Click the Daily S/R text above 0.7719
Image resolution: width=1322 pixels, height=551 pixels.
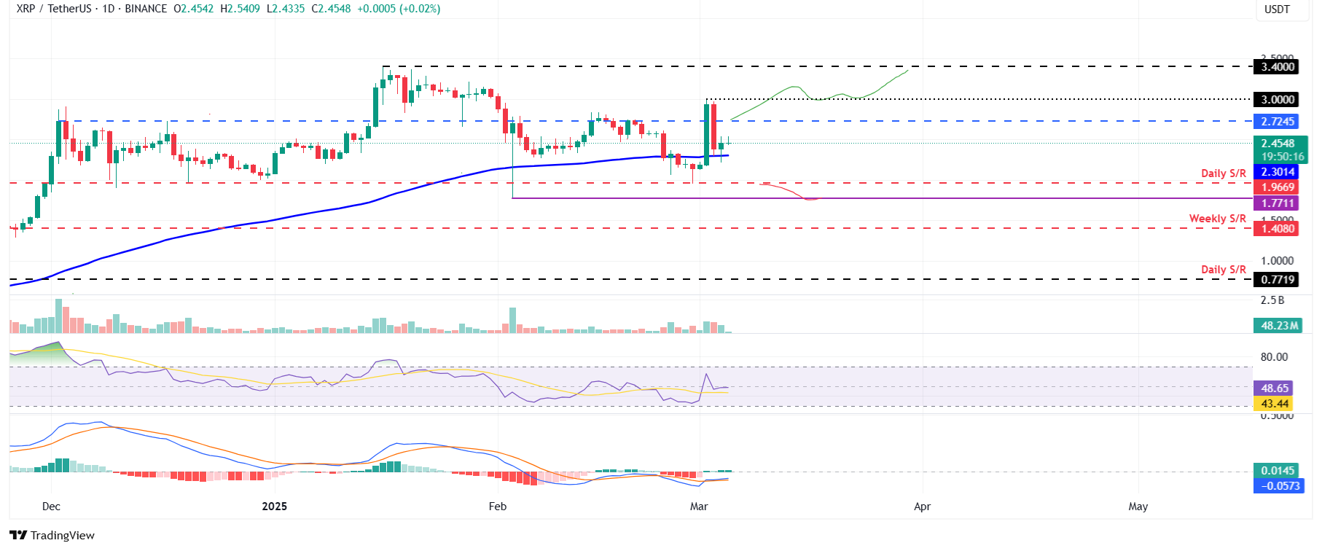coord(1224,270)
